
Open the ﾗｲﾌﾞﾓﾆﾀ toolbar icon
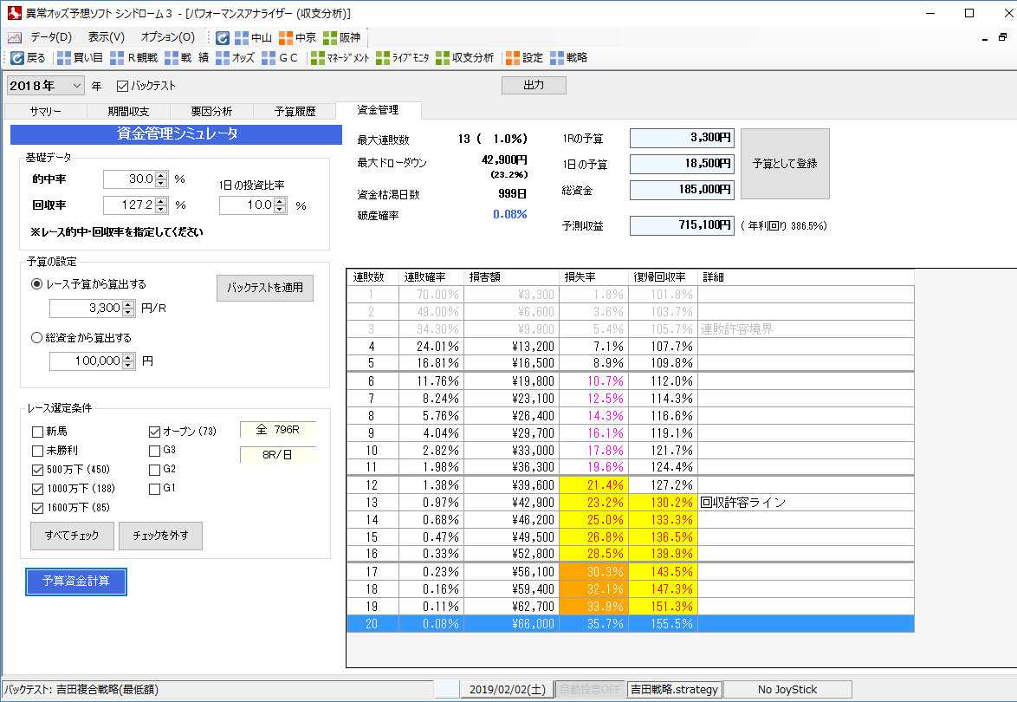point(383,58)
